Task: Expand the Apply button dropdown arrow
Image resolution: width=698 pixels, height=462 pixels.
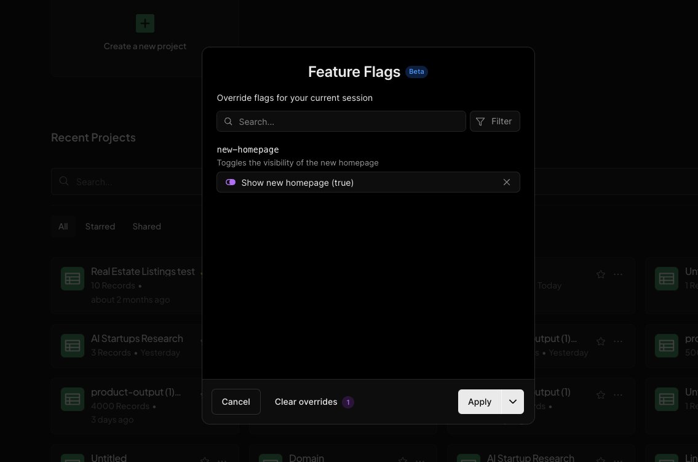Action: pos(513,402)
